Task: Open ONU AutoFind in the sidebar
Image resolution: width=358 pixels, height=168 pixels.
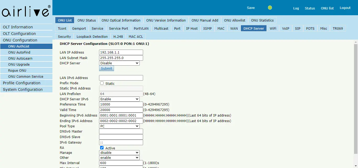Action: tap(26, 52)
